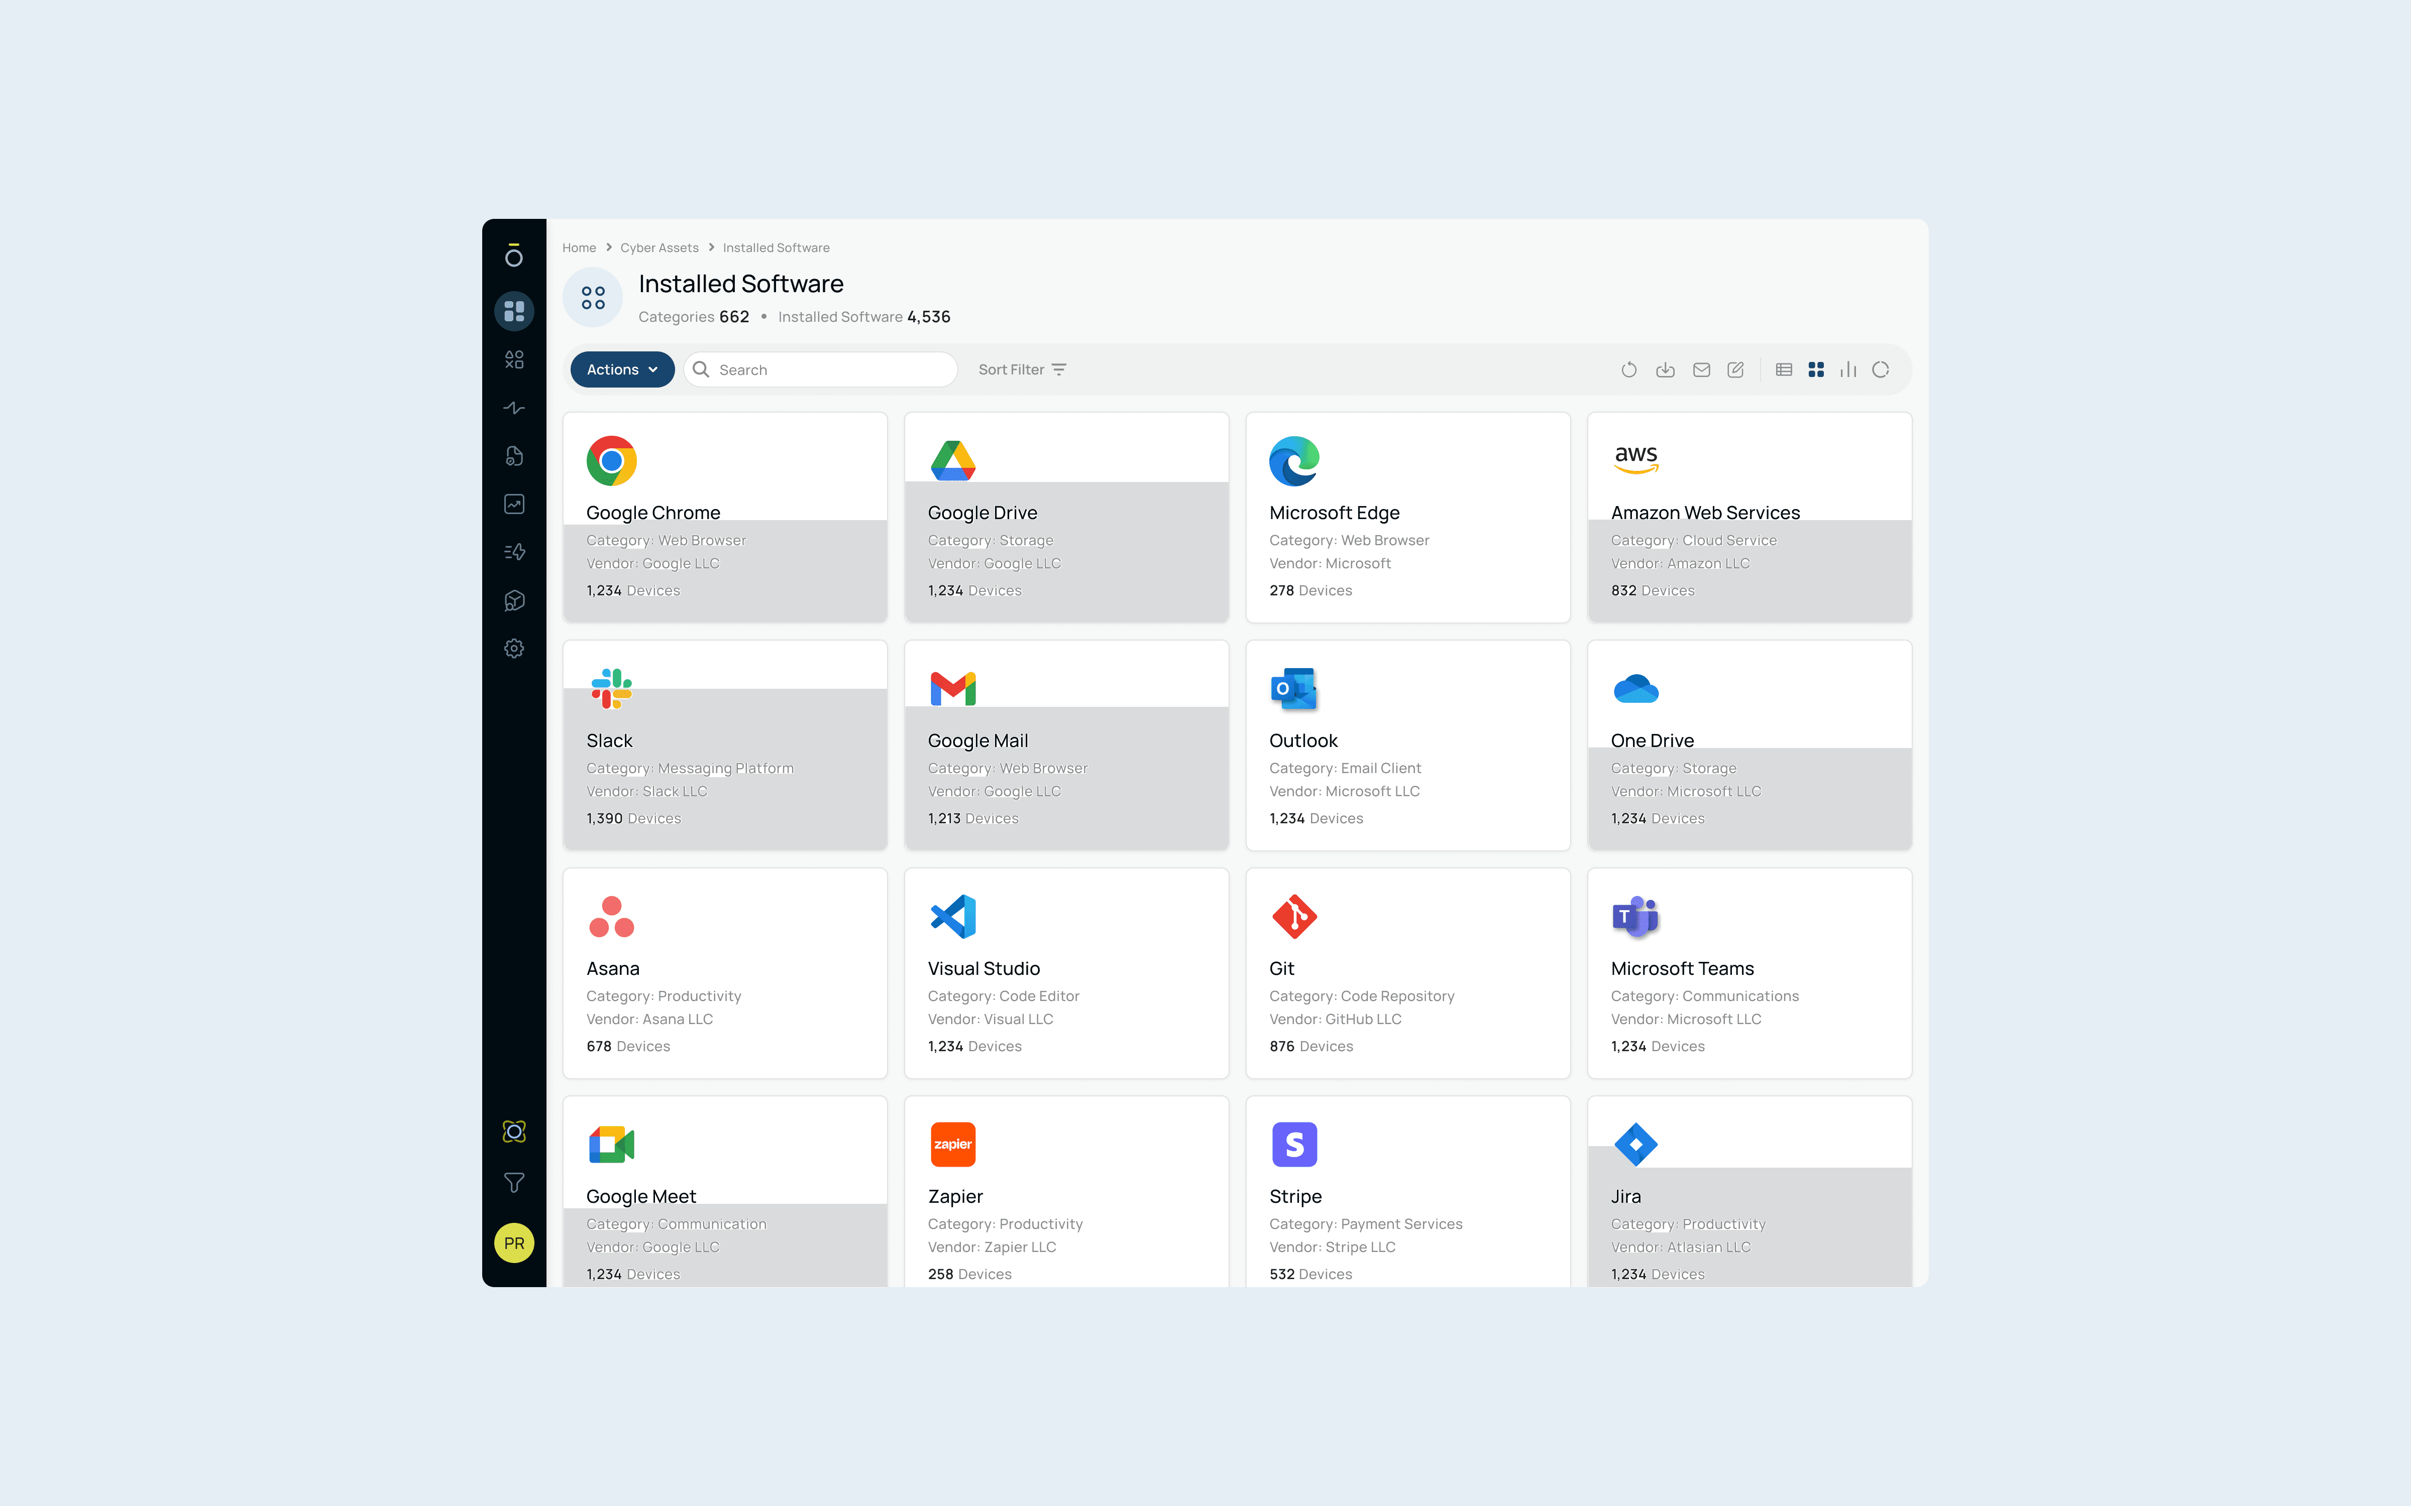Click the "Microsoft Edge" card title
The height and width of the screenshot is (1506, 2411).
[x=1334, y=513]
